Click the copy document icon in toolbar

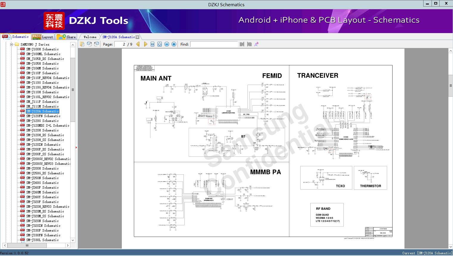coord(82,44)
